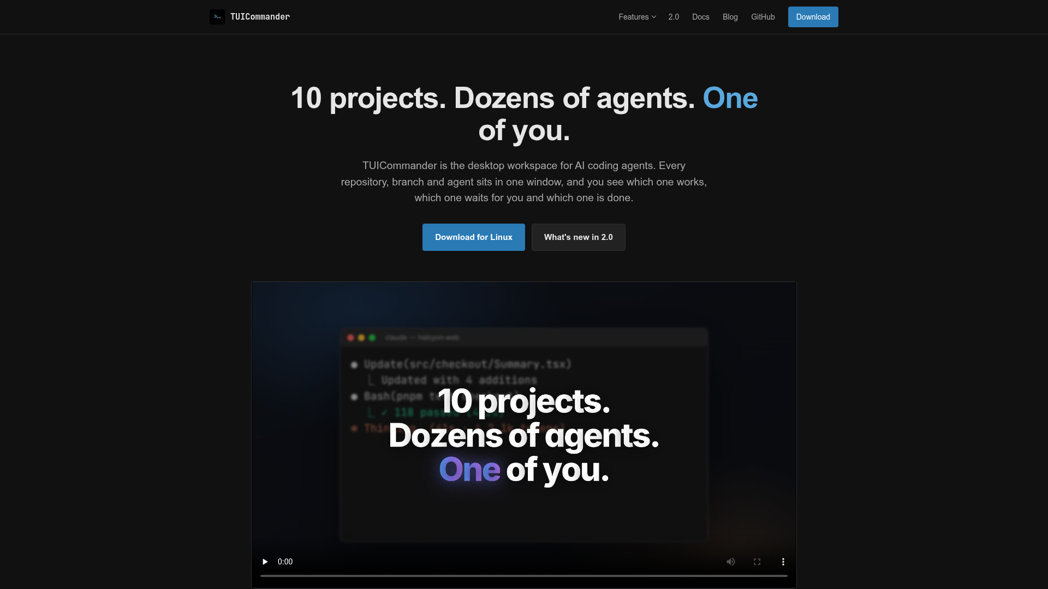Screen dimensions: 1048x589
Task: Open video more options menu
Action: pos(783,562)
